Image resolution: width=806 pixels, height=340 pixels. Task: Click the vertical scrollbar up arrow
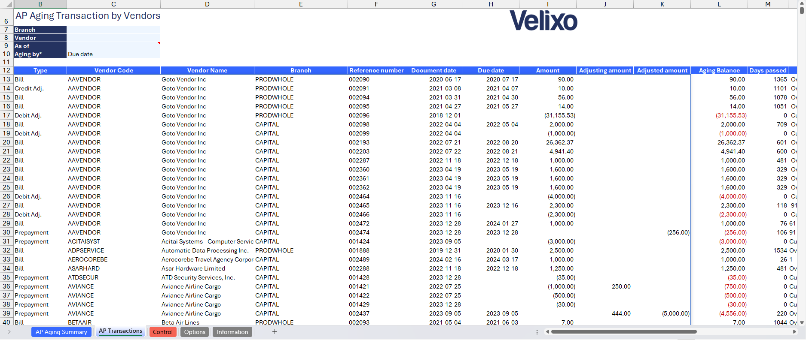pyautogui.click(x=802, y=3)
